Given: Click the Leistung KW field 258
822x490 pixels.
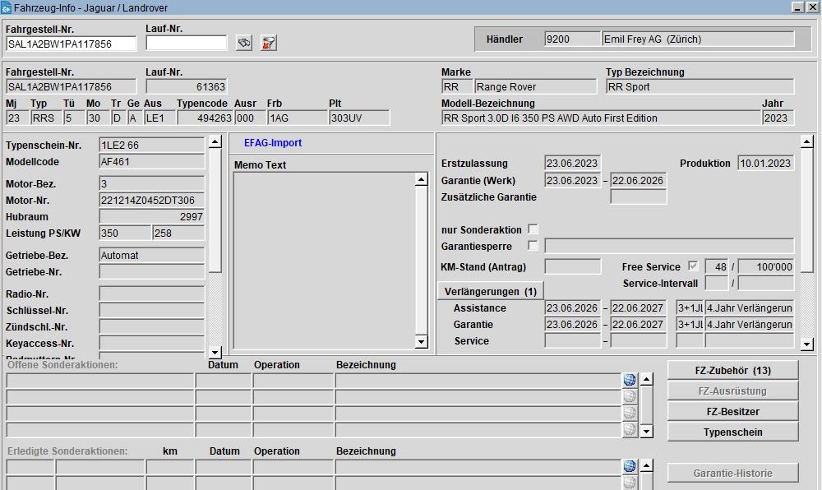Looking at the screenshot, I should [x=178, y=233].
